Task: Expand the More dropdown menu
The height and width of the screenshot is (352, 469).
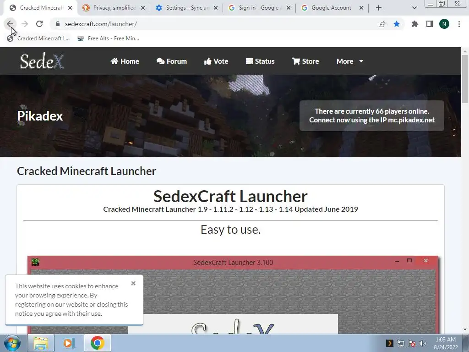Action: click(349, 61)
